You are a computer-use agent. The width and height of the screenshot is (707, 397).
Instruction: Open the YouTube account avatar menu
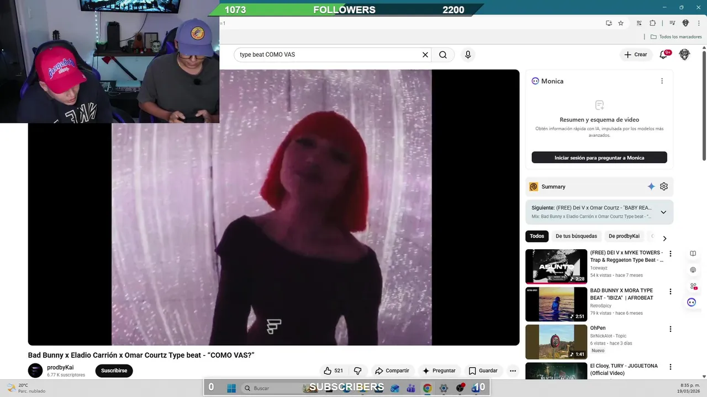(684, 55)
